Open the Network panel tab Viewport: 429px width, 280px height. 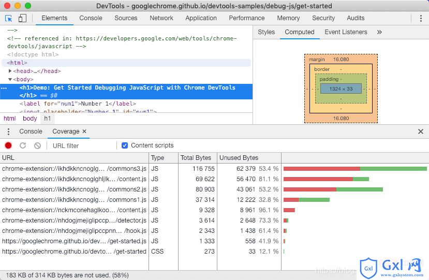pyautogui.click(x=161, y=18)
